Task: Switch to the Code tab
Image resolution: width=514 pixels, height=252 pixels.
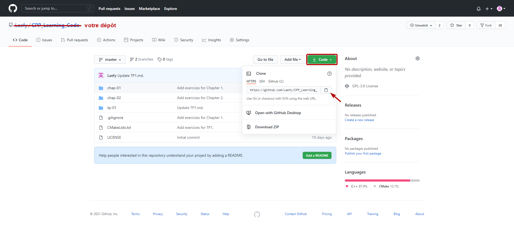Action: point(20,40)
